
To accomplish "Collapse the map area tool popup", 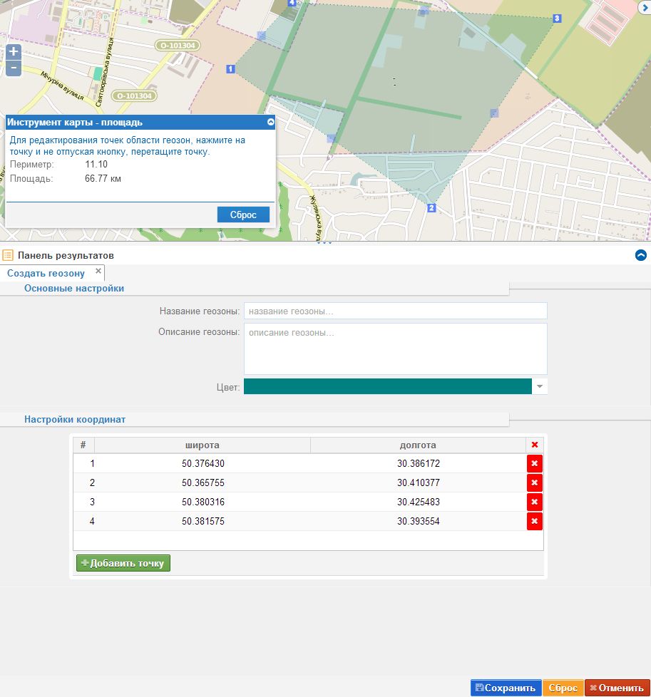I will (270, 123).
